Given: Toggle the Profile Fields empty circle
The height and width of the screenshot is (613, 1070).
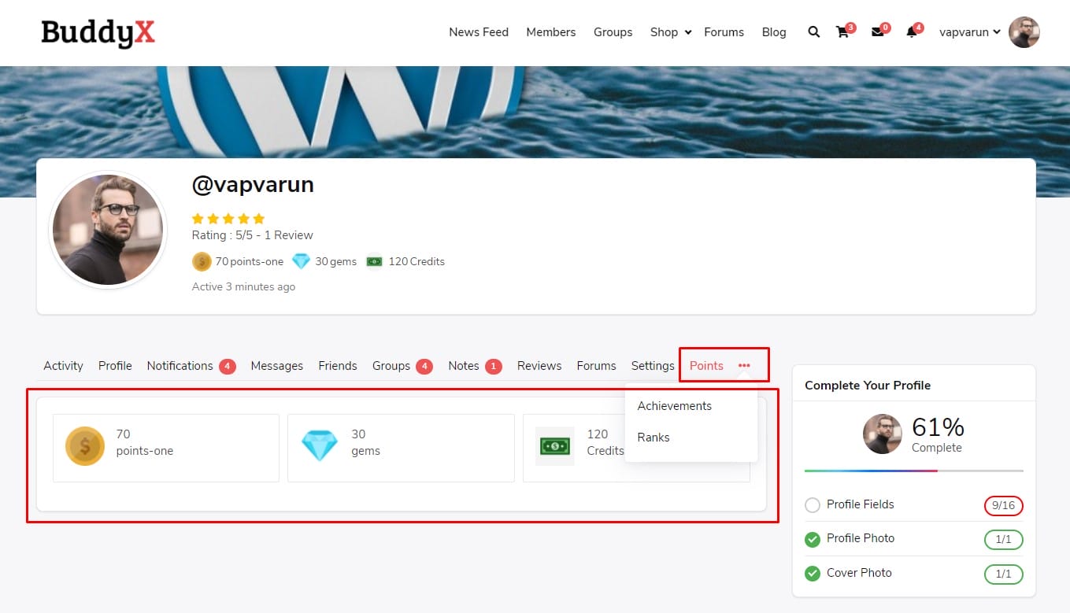Looking at the screenshot, I should [813, 505].
